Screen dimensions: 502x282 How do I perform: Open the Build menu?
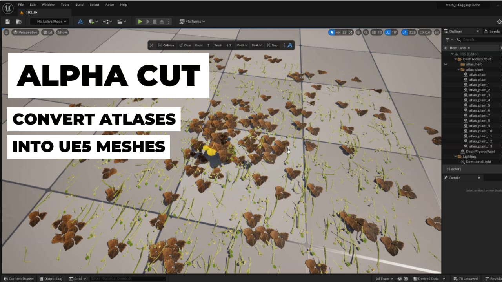point(79,5)
